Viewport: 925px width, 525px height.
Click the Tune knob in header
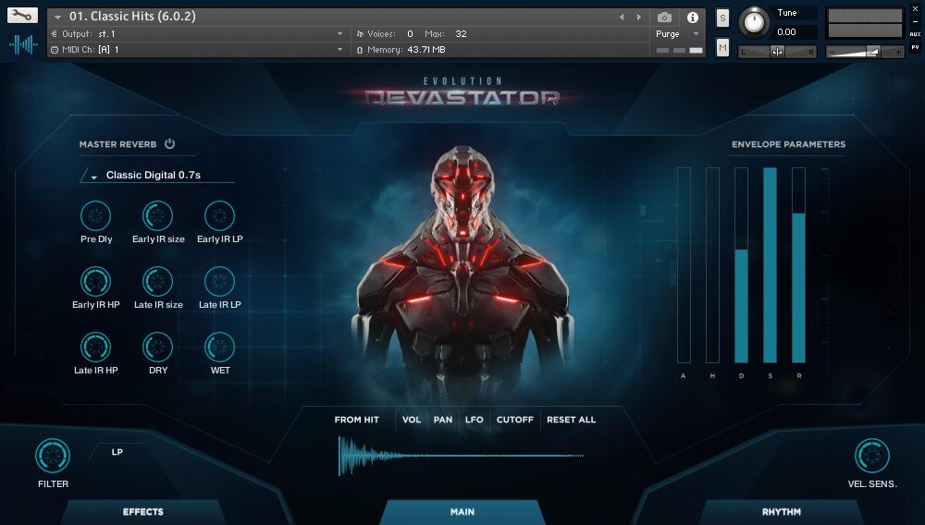click(x=754, y=22)
